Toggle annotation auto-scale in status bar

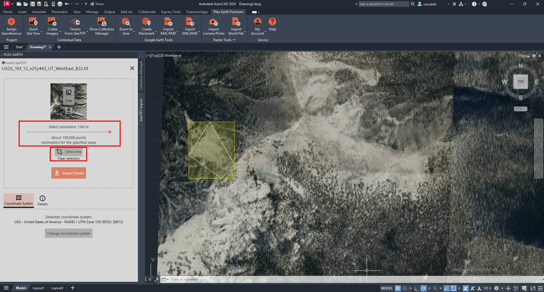[472, 288]
